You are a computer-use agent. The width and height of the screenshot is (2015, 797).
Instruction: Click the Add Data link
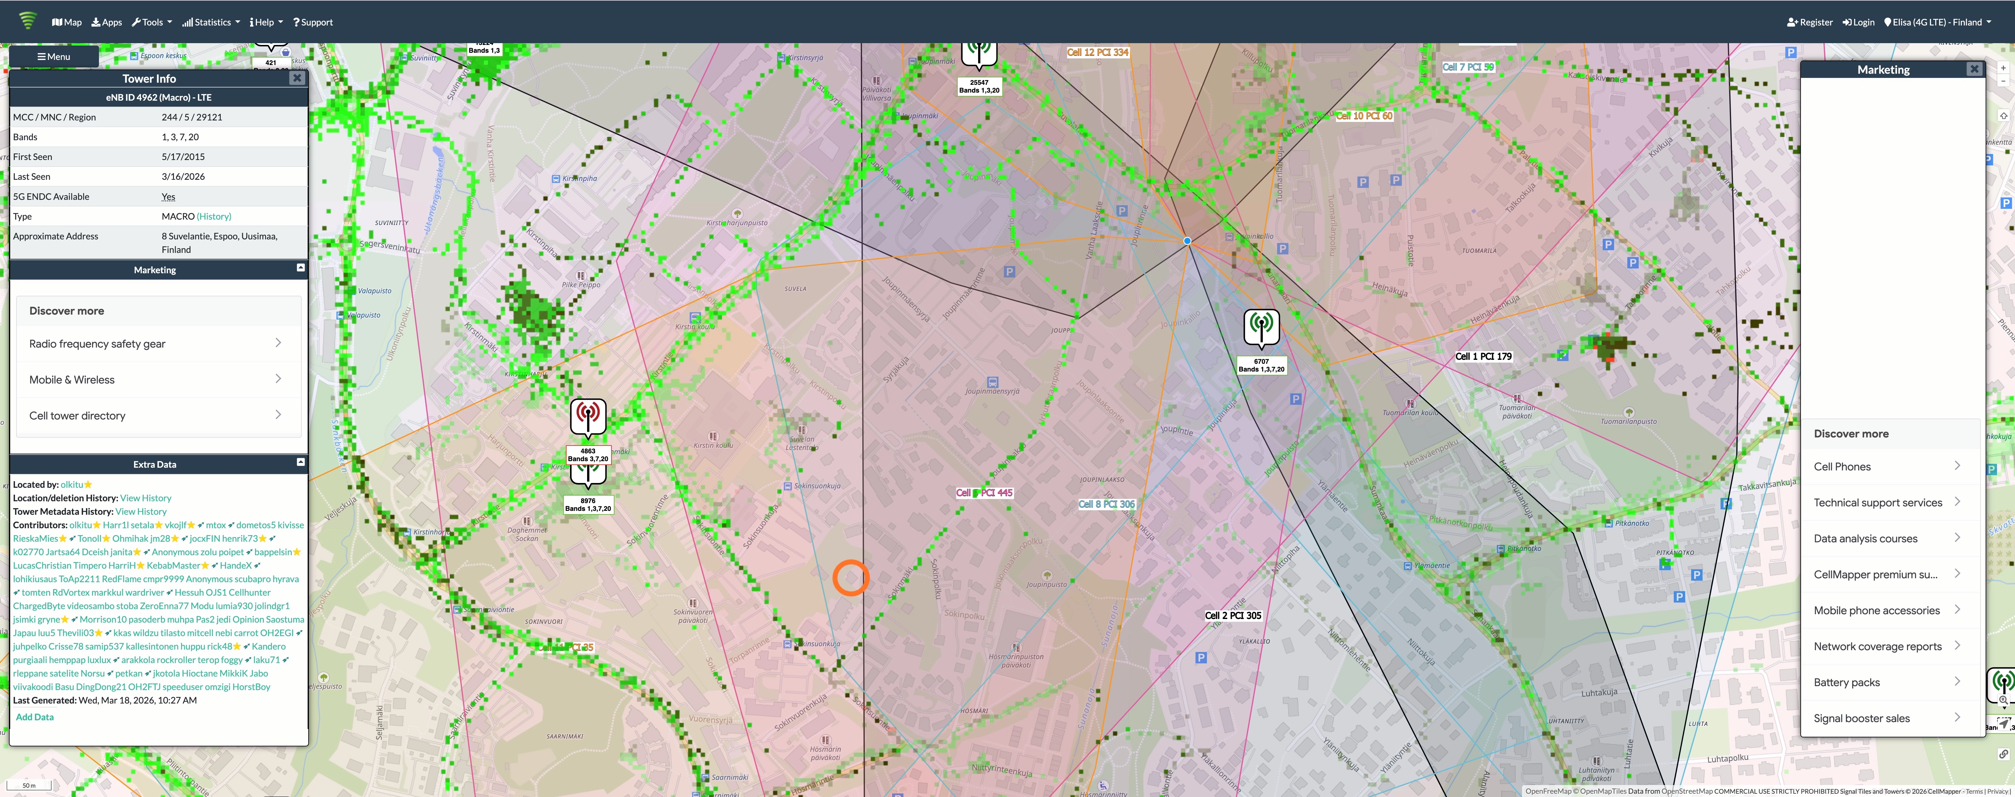(x=34, y=716)
